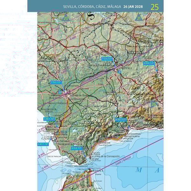Click the date 26 JAN 2028 in header
This screenshot has width=191, height=191.
coord(133,7)
